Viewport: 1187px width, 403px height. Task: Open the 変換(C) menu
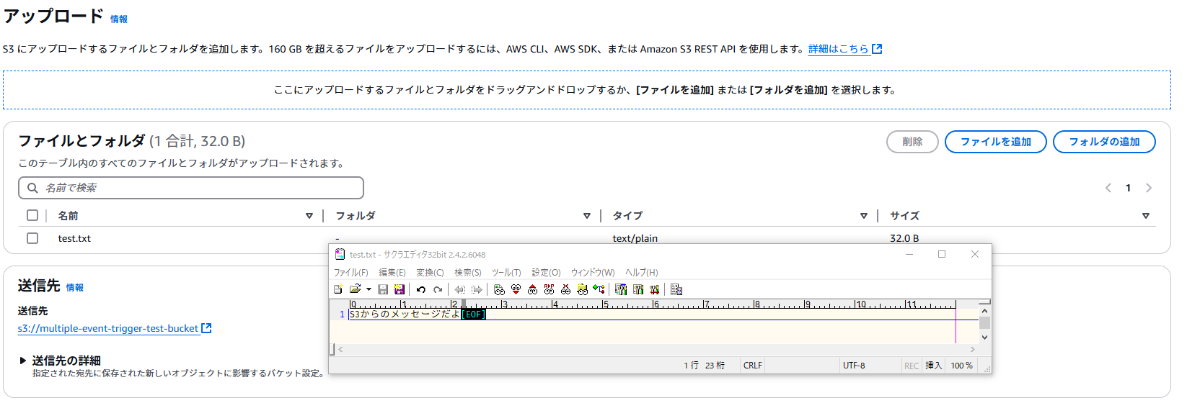click(430, 273)
